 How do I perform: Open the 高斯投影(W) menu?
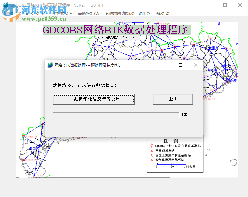coord(89,14)
